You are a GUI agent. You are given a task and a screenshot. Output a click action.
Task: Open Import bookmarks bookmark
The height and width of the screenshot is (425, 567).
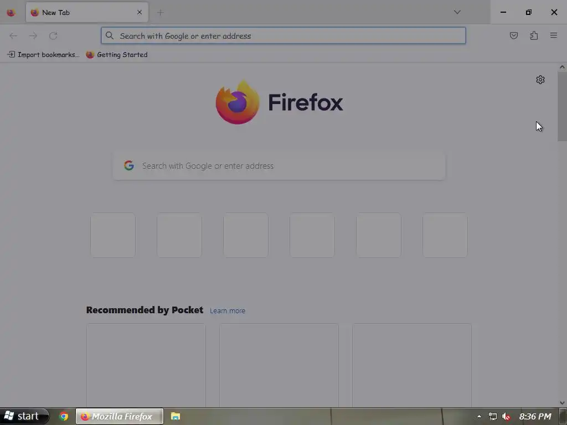[43, 55]
